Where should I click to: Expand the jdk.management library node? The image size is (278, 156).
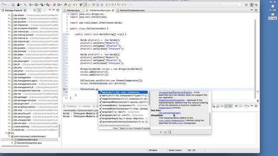point(9,78)
